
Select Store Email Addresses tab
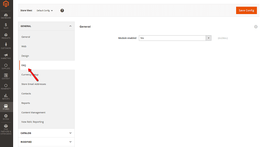pos(33,84)
